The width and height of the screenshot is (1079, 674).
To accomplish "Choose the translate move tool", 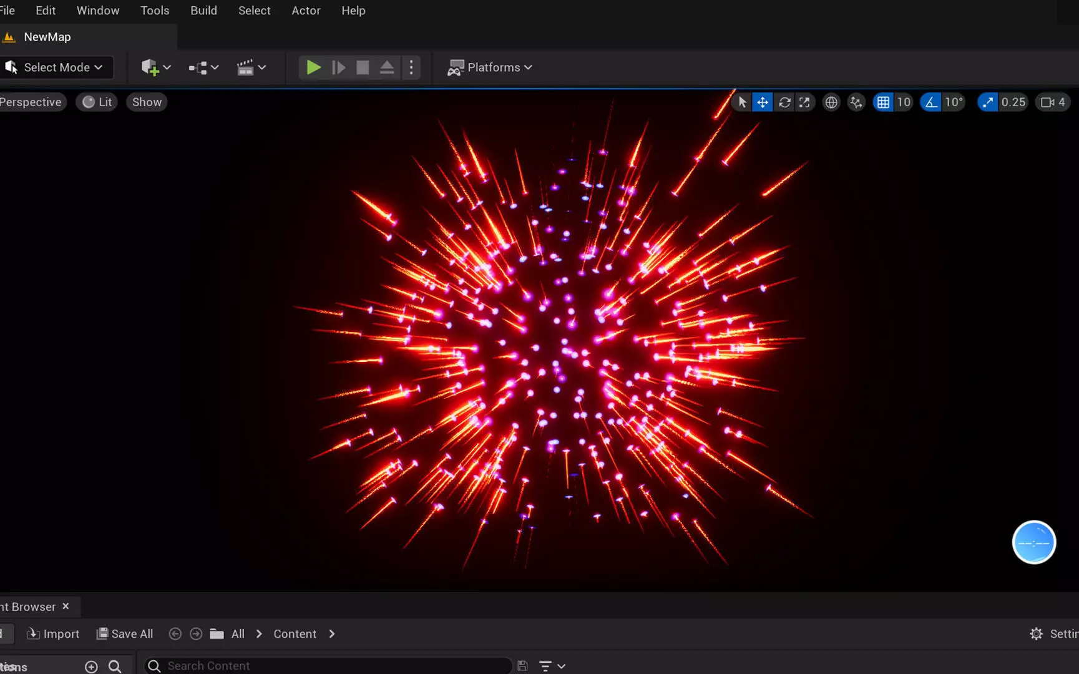I will coord(763,102).
